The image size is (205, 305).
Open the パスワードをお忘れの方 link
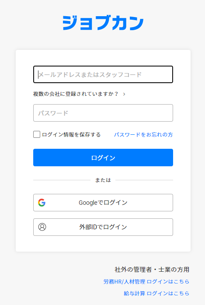click(143, 135)
